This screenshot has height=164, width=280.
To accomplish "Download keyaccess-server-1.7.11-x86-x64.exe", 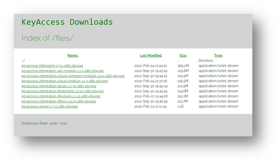I will (x=50, y=107).
